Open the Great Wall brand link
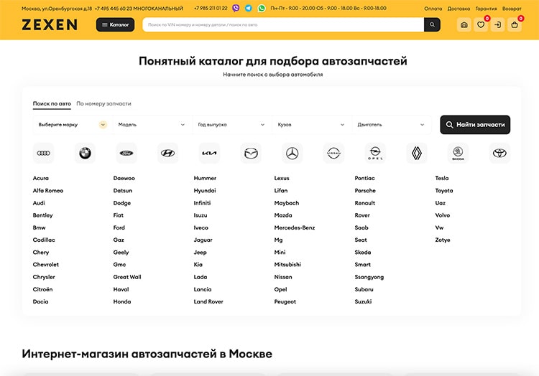The width and height of the screenshot is (539, 376). tap(127, 277)
